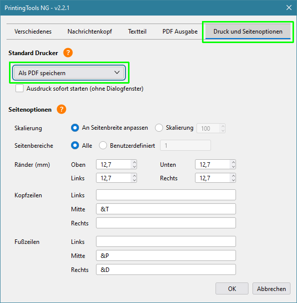Switch to the PDF Ausgabe tab
Viewport: 297px width, 303px height.
180,32
